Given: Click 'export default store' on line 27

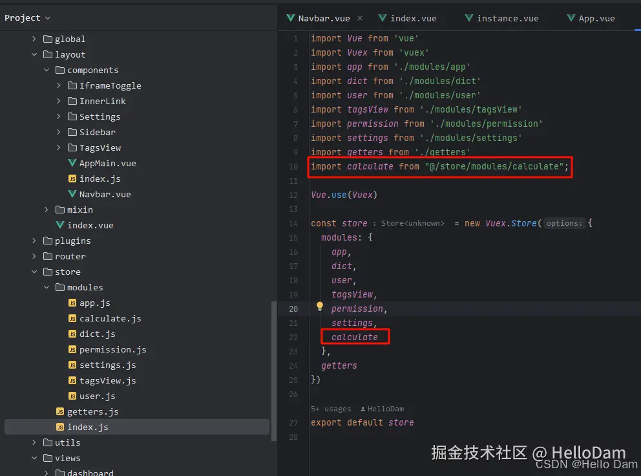Looking at the screenshot, I should pyautogui.click(x=363, y=422).
